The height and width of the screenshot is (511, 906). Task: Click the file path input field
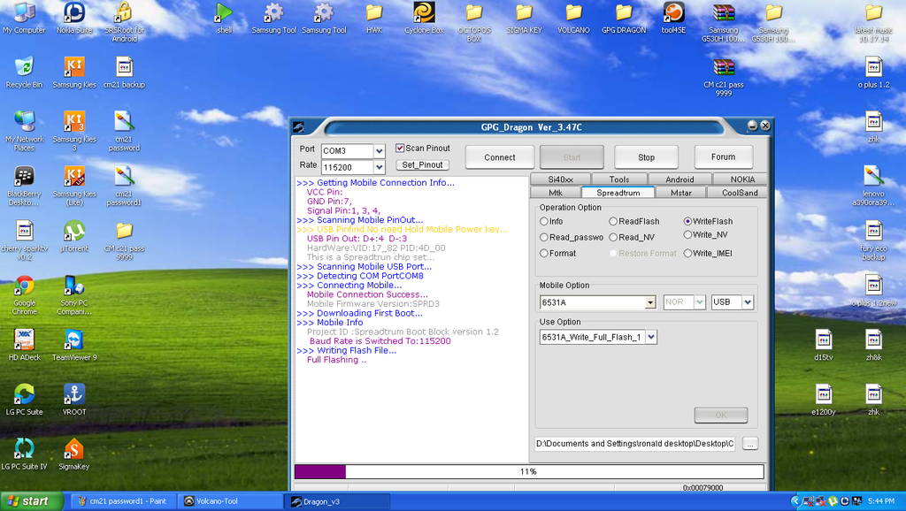(634, 443)
